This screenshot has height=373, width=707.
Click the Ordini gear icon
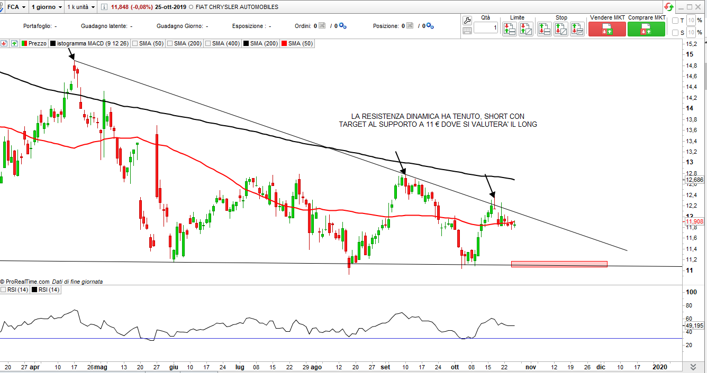click(342, 25)
